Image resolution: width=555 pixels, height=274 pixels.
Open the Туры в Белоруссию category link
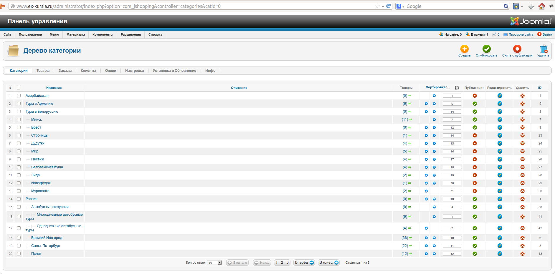pyautogui.click(x=42, y=112)
